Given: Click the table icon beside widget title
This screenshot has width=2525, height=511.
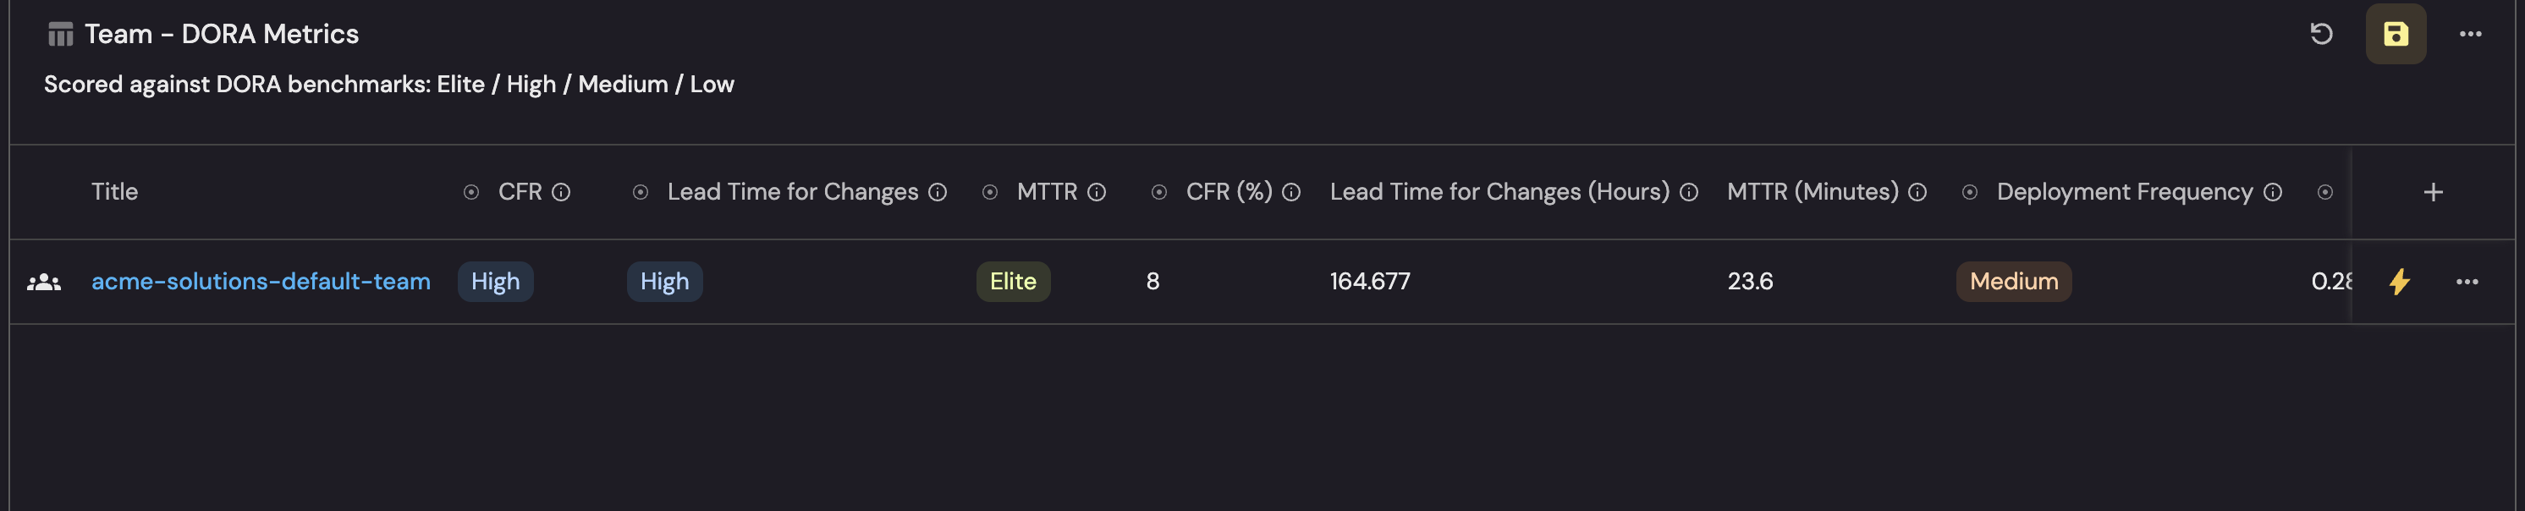Looking at the screenshot, I should 61,35.
